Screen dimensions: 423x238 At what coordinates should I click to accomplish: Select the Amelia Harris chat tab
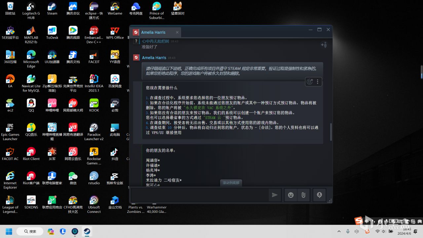click(x=156, y=32)
